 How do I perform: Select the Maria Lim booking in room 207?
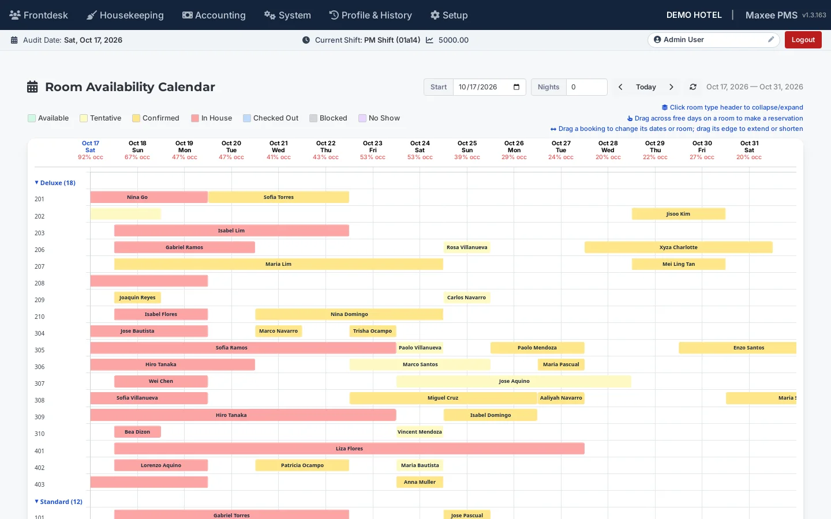tap(279, 264)
